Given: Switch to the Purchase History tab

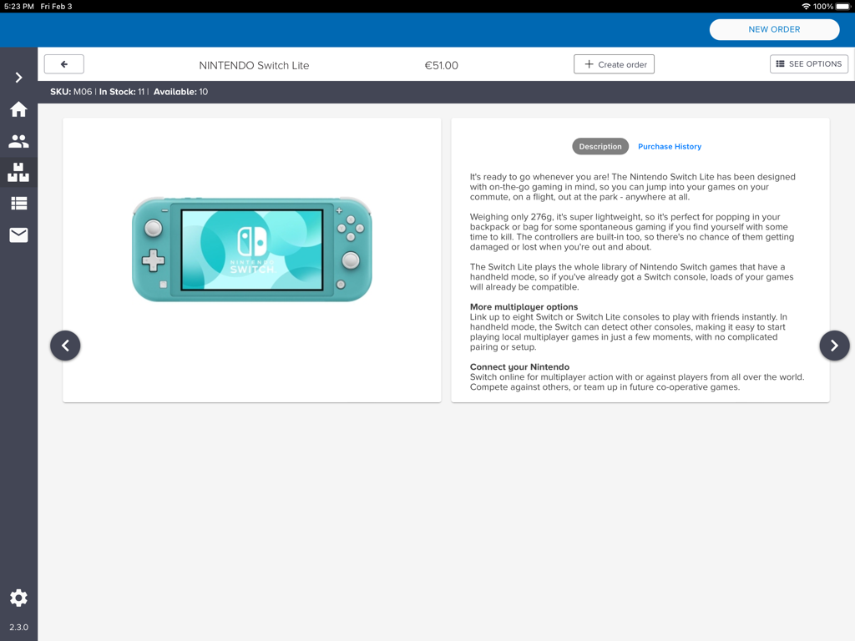Looking at the screenshot, I should 670,146.
